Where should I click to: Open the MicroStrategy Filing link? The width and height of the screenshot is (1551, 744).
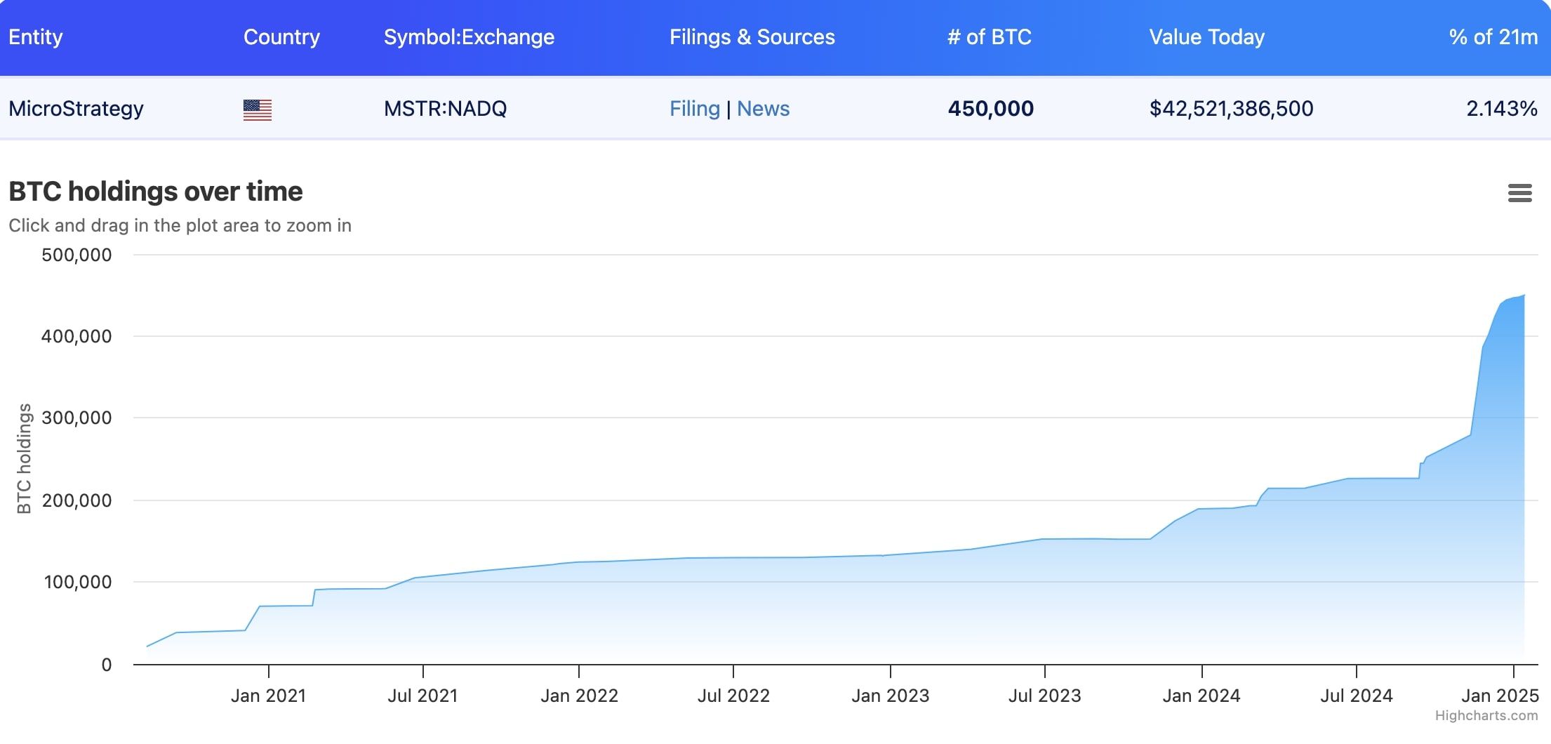click(x=695, y=109)
